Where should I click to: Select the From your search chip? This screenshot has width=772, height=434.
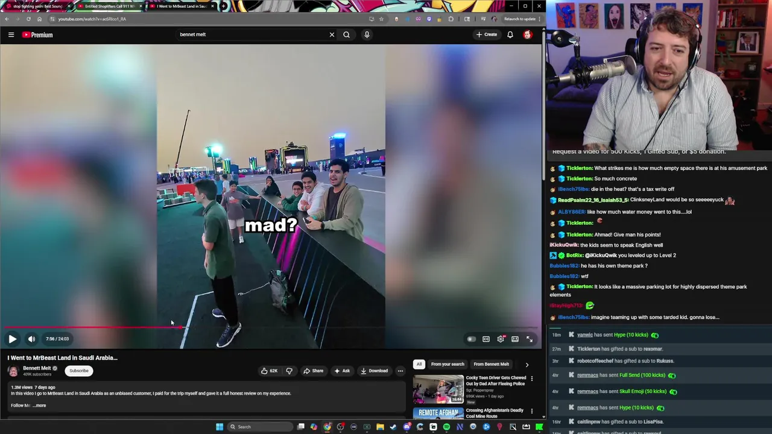pos(448,364)
